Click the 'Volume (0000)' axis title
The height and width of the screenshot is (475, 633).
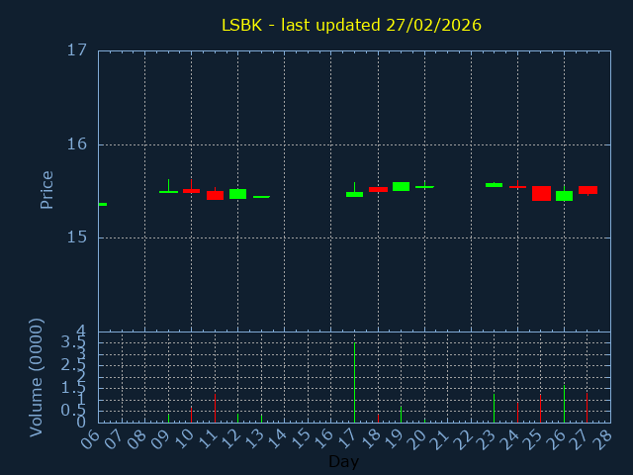pyautogui.click(x=37, y=378)
